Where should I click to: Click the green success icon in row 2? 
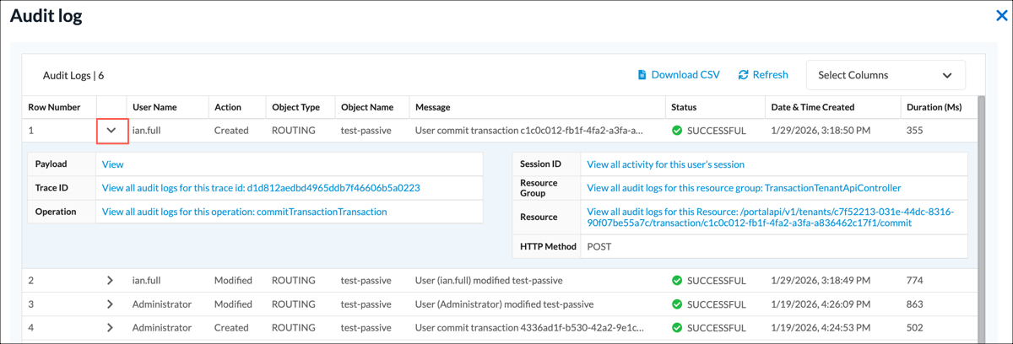(x=677, y=280)
